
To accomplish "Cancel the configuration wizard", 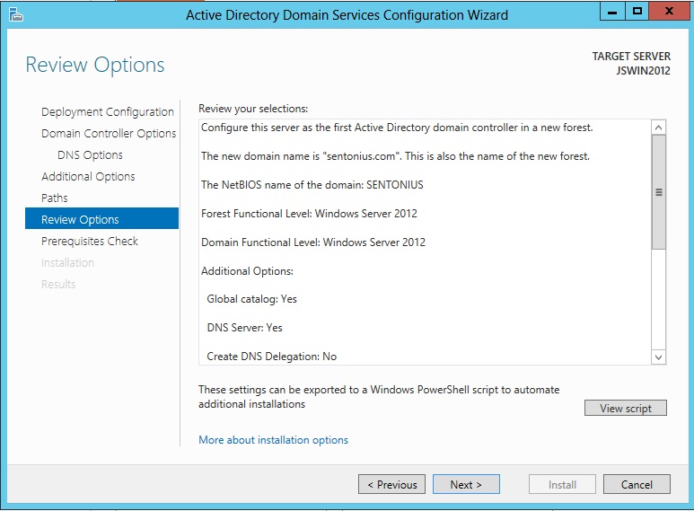I will 637,484.
